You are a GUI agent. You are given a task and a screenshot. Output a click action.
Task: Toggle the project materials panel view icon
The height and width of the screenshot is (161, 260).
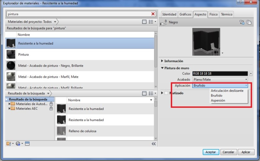point(144,22)
